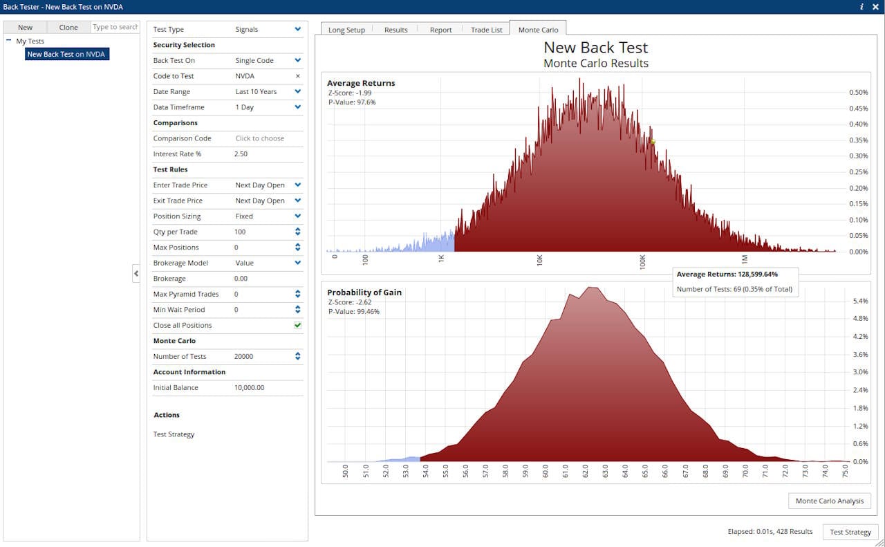
Task: Click the Test Strategy action link
Action: [x=174, y=434]
